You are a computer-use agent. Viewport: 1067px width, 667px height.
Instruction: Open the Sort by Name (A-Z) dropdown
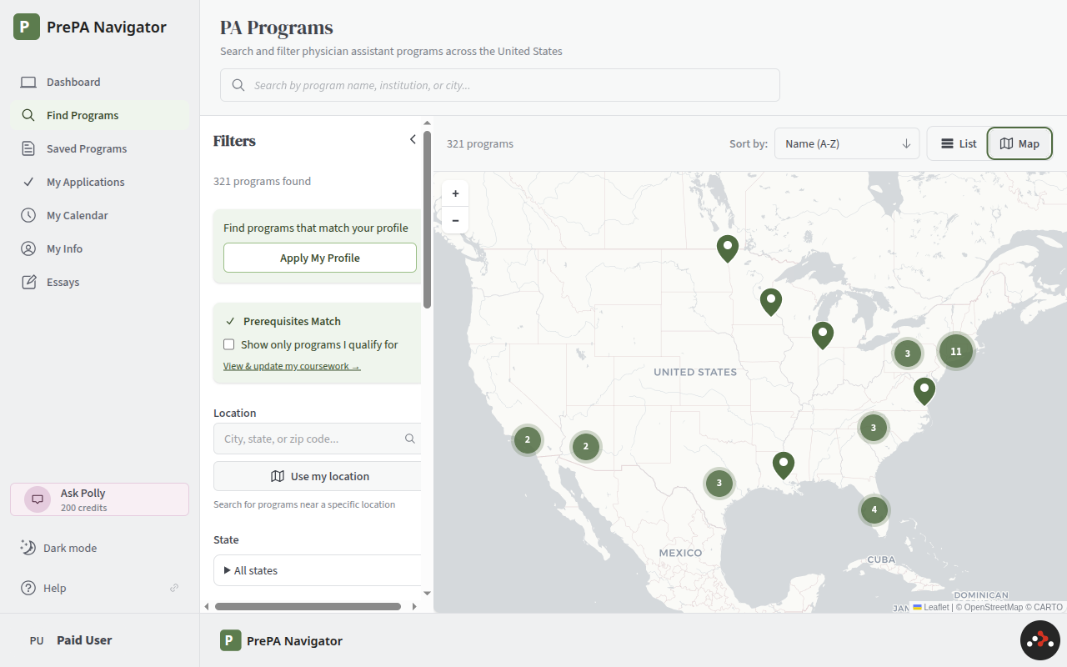coord(847,143)
